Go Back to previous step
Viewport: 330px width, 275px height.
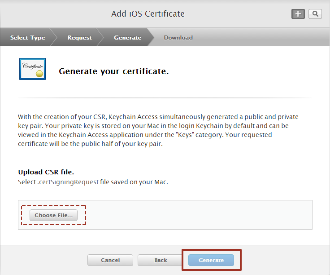161,260
